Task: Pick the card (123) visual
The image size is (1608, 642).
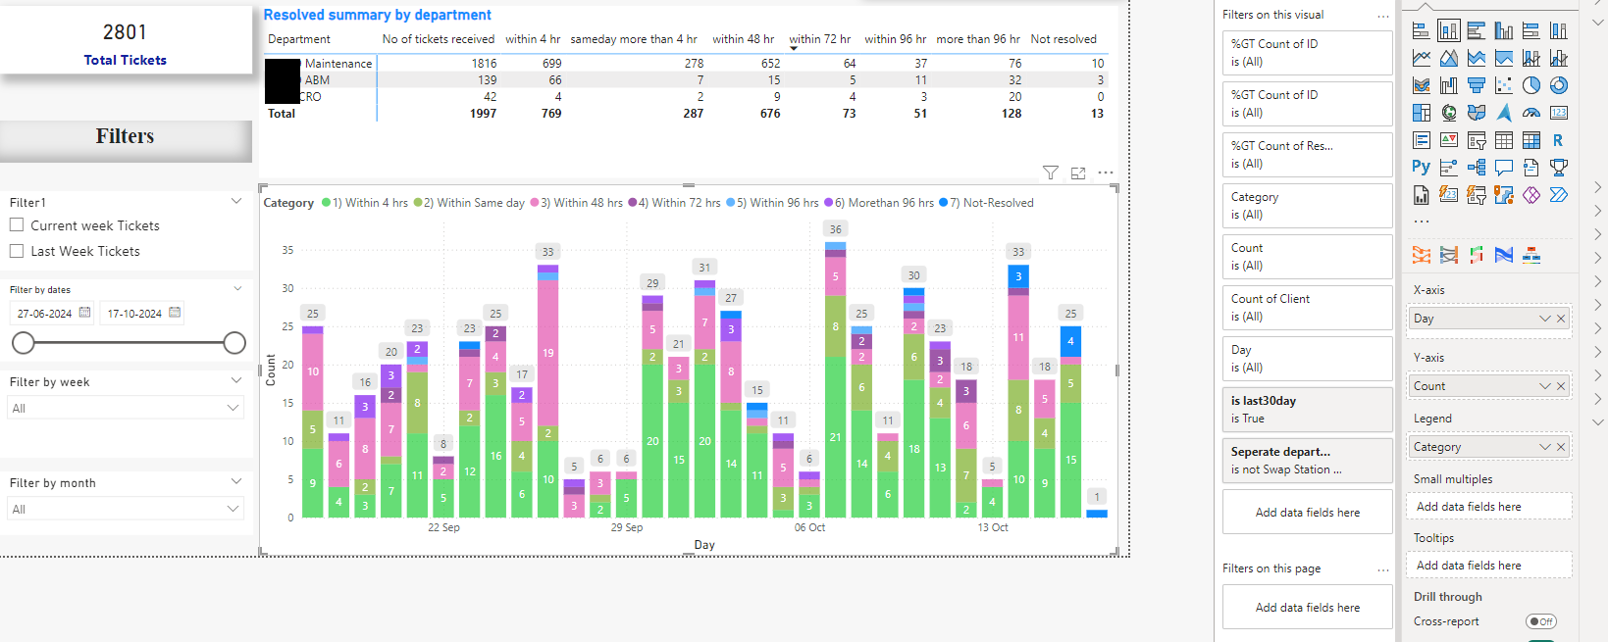Action: click(x=1559, y=113)
